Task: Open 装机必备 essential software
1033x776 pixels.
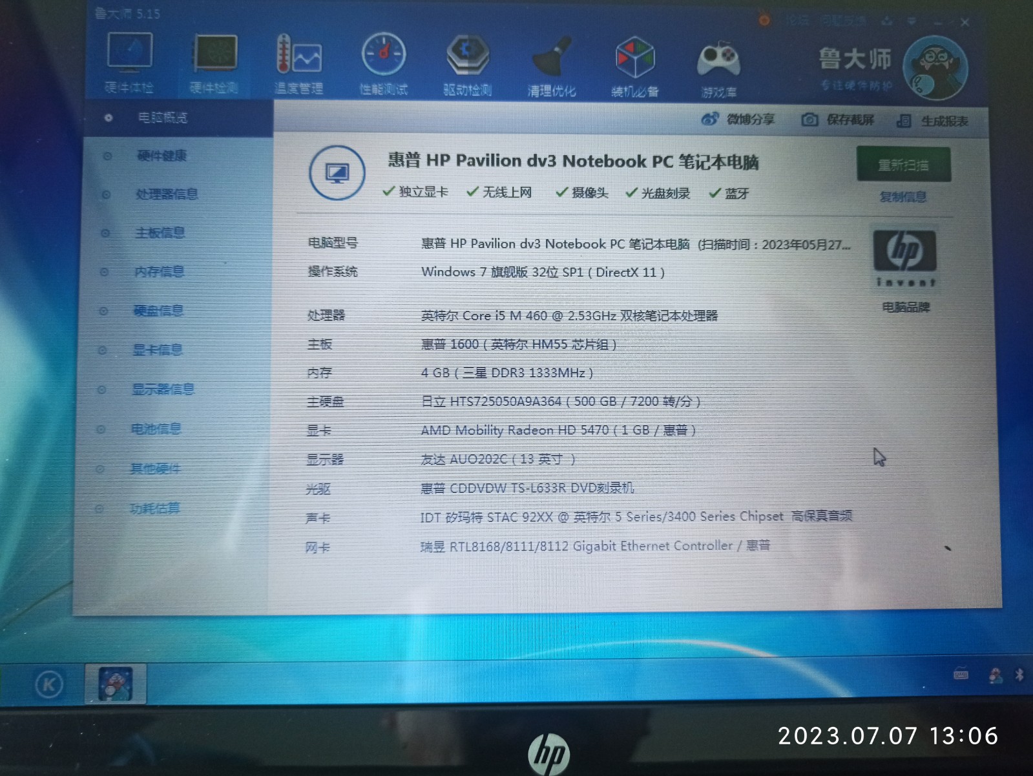Action: point(635,67)
